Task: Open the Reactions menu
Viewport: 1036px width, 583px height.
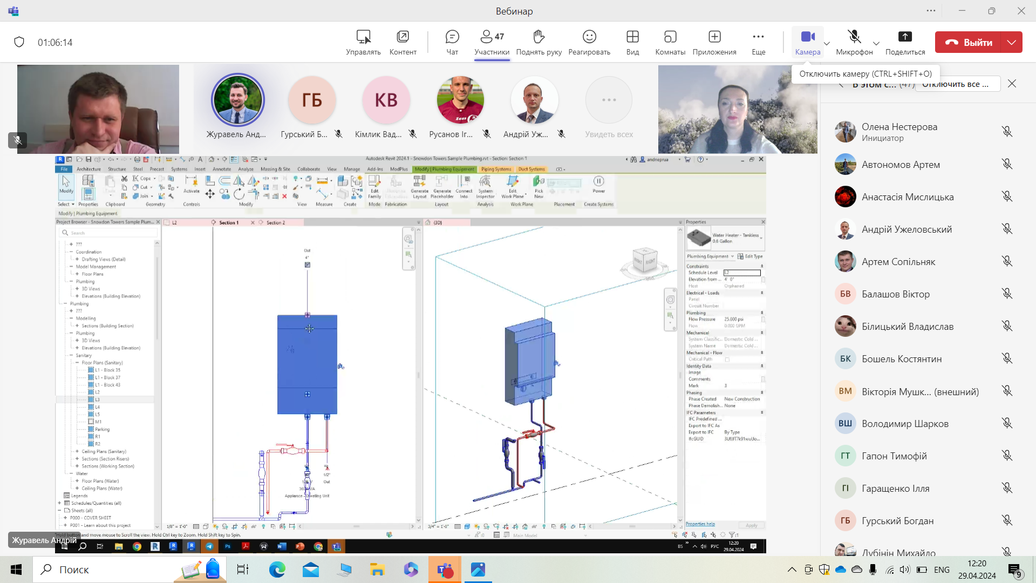Action: tap(589, 42)
